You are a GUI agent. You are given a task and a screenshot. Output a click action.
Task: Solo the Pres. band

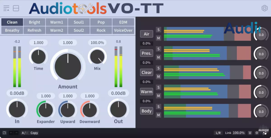[159, 49]
